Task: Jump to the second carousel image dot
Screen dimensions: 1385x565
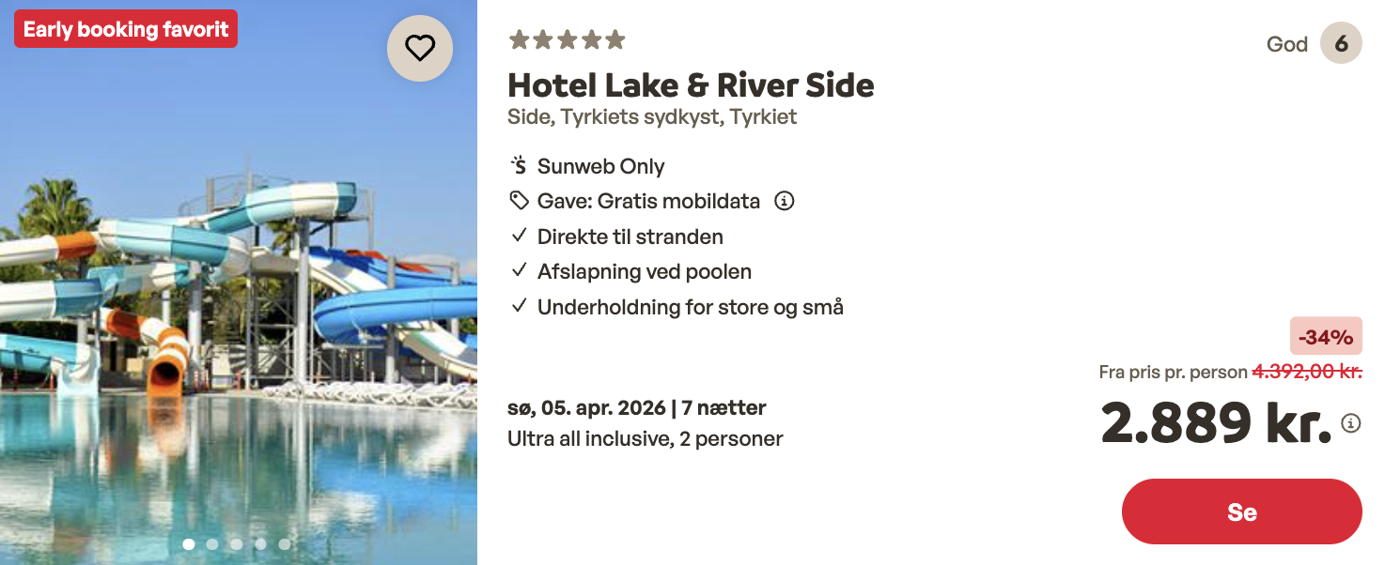Action: [x=212, y=543]
